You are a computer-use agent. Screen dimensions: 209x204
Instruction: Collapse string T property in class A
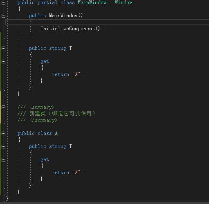point(4,146)
